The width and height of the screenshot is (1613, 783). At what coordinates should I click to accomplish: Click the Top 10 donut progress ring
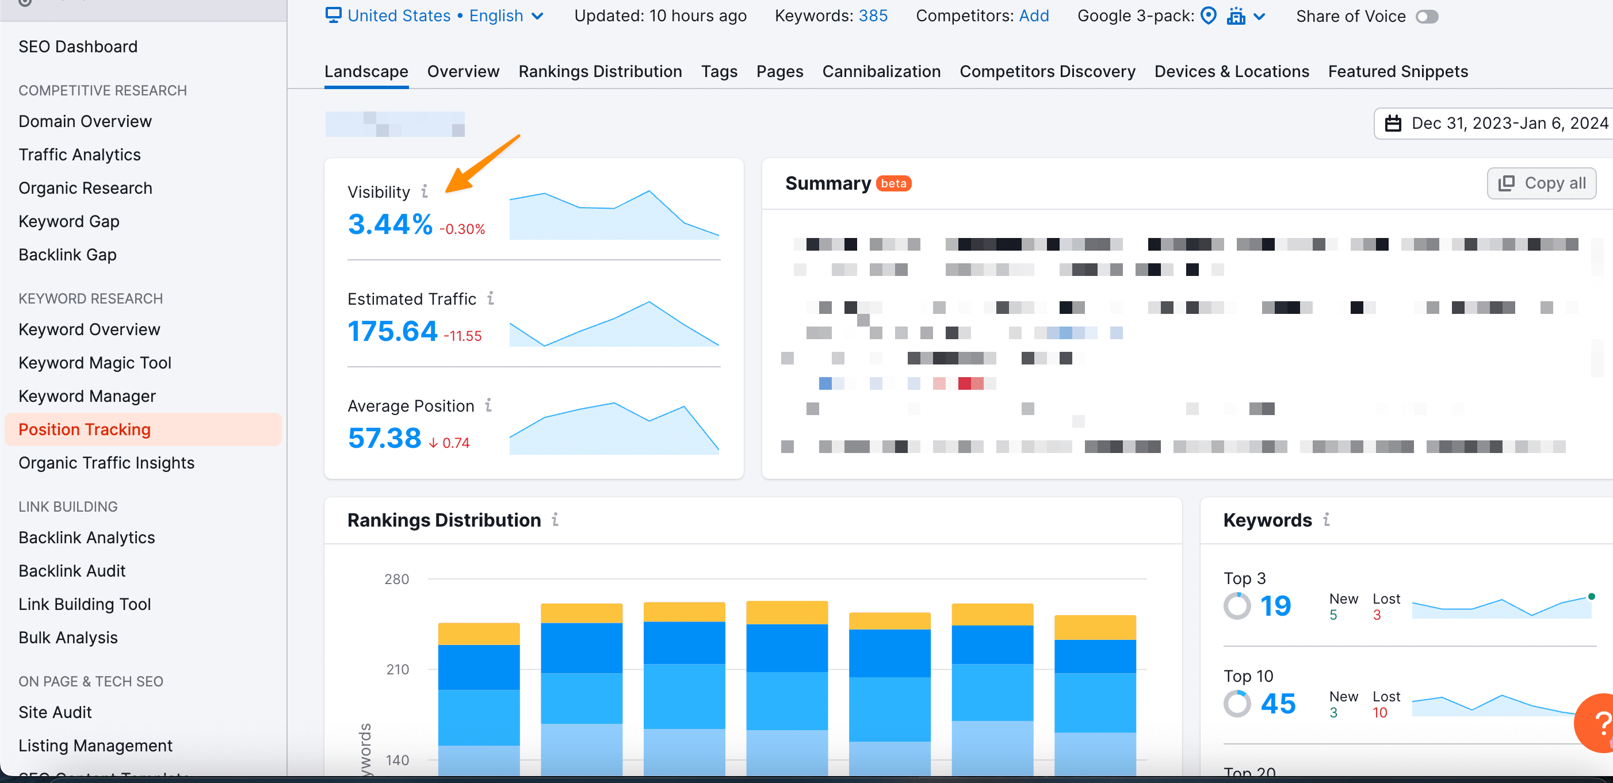tap(1237, 704)
